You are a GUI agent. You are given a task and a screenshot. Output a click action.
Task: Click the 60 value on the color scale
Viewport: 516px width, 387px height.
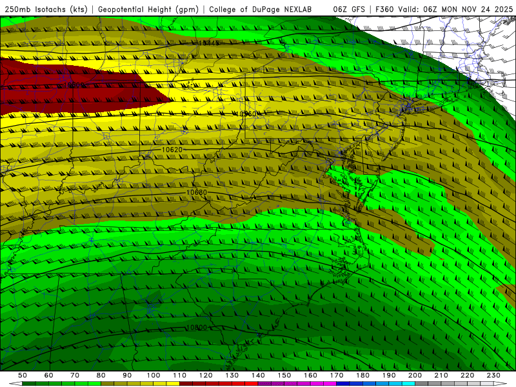pyautogui.click(x=49, y=375)
